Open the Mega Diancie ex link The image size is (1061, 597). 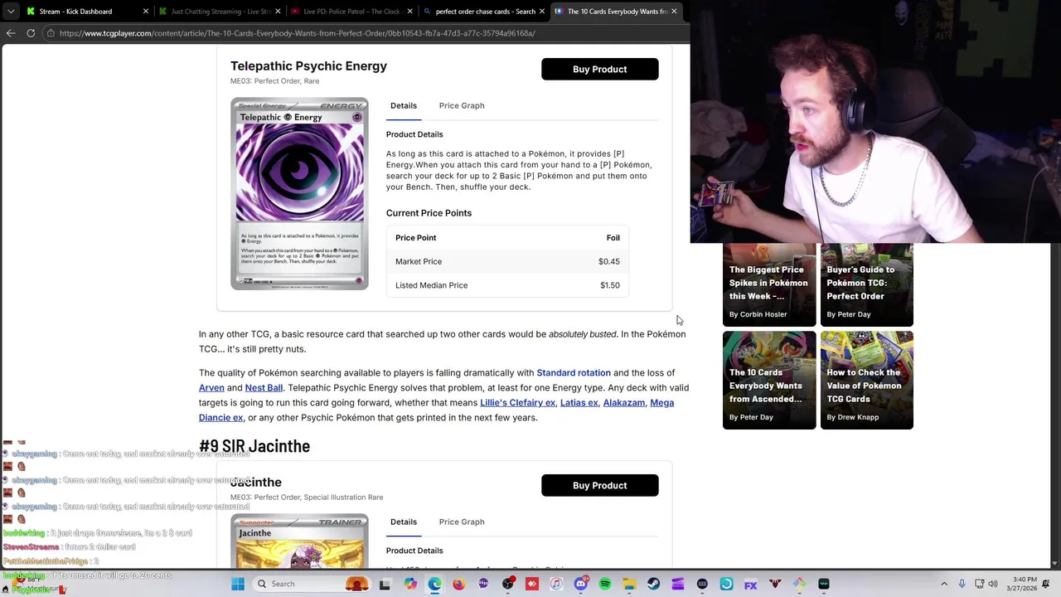436,410
